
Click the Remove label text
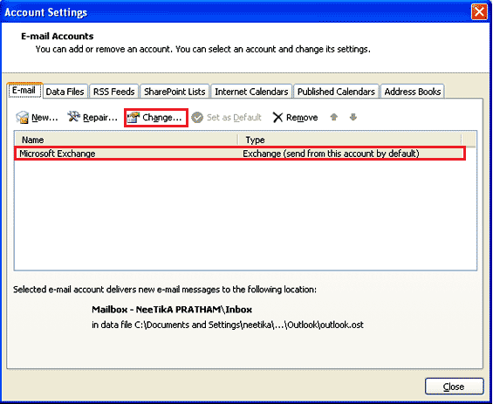click(x=302, y=118)
